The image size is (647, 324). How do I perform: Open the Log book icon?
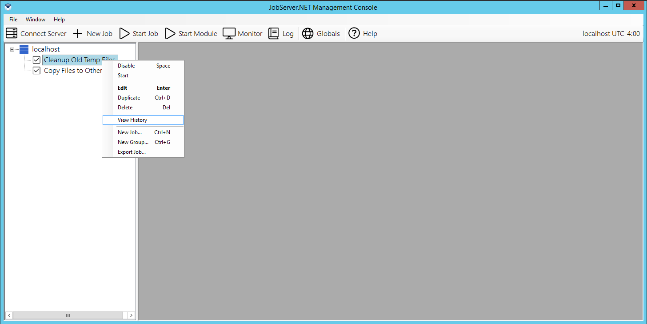274,33
